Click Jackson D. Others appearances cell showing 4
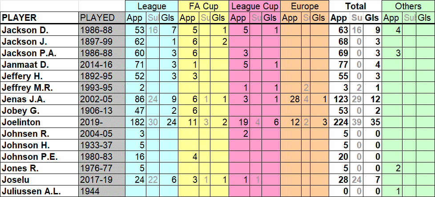The image size is (435, 197). [x=392, y=30]
